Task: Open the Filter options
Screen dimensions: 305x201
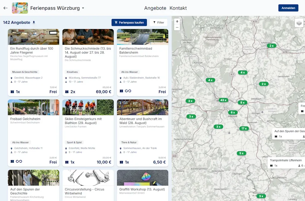Action: 158,23
